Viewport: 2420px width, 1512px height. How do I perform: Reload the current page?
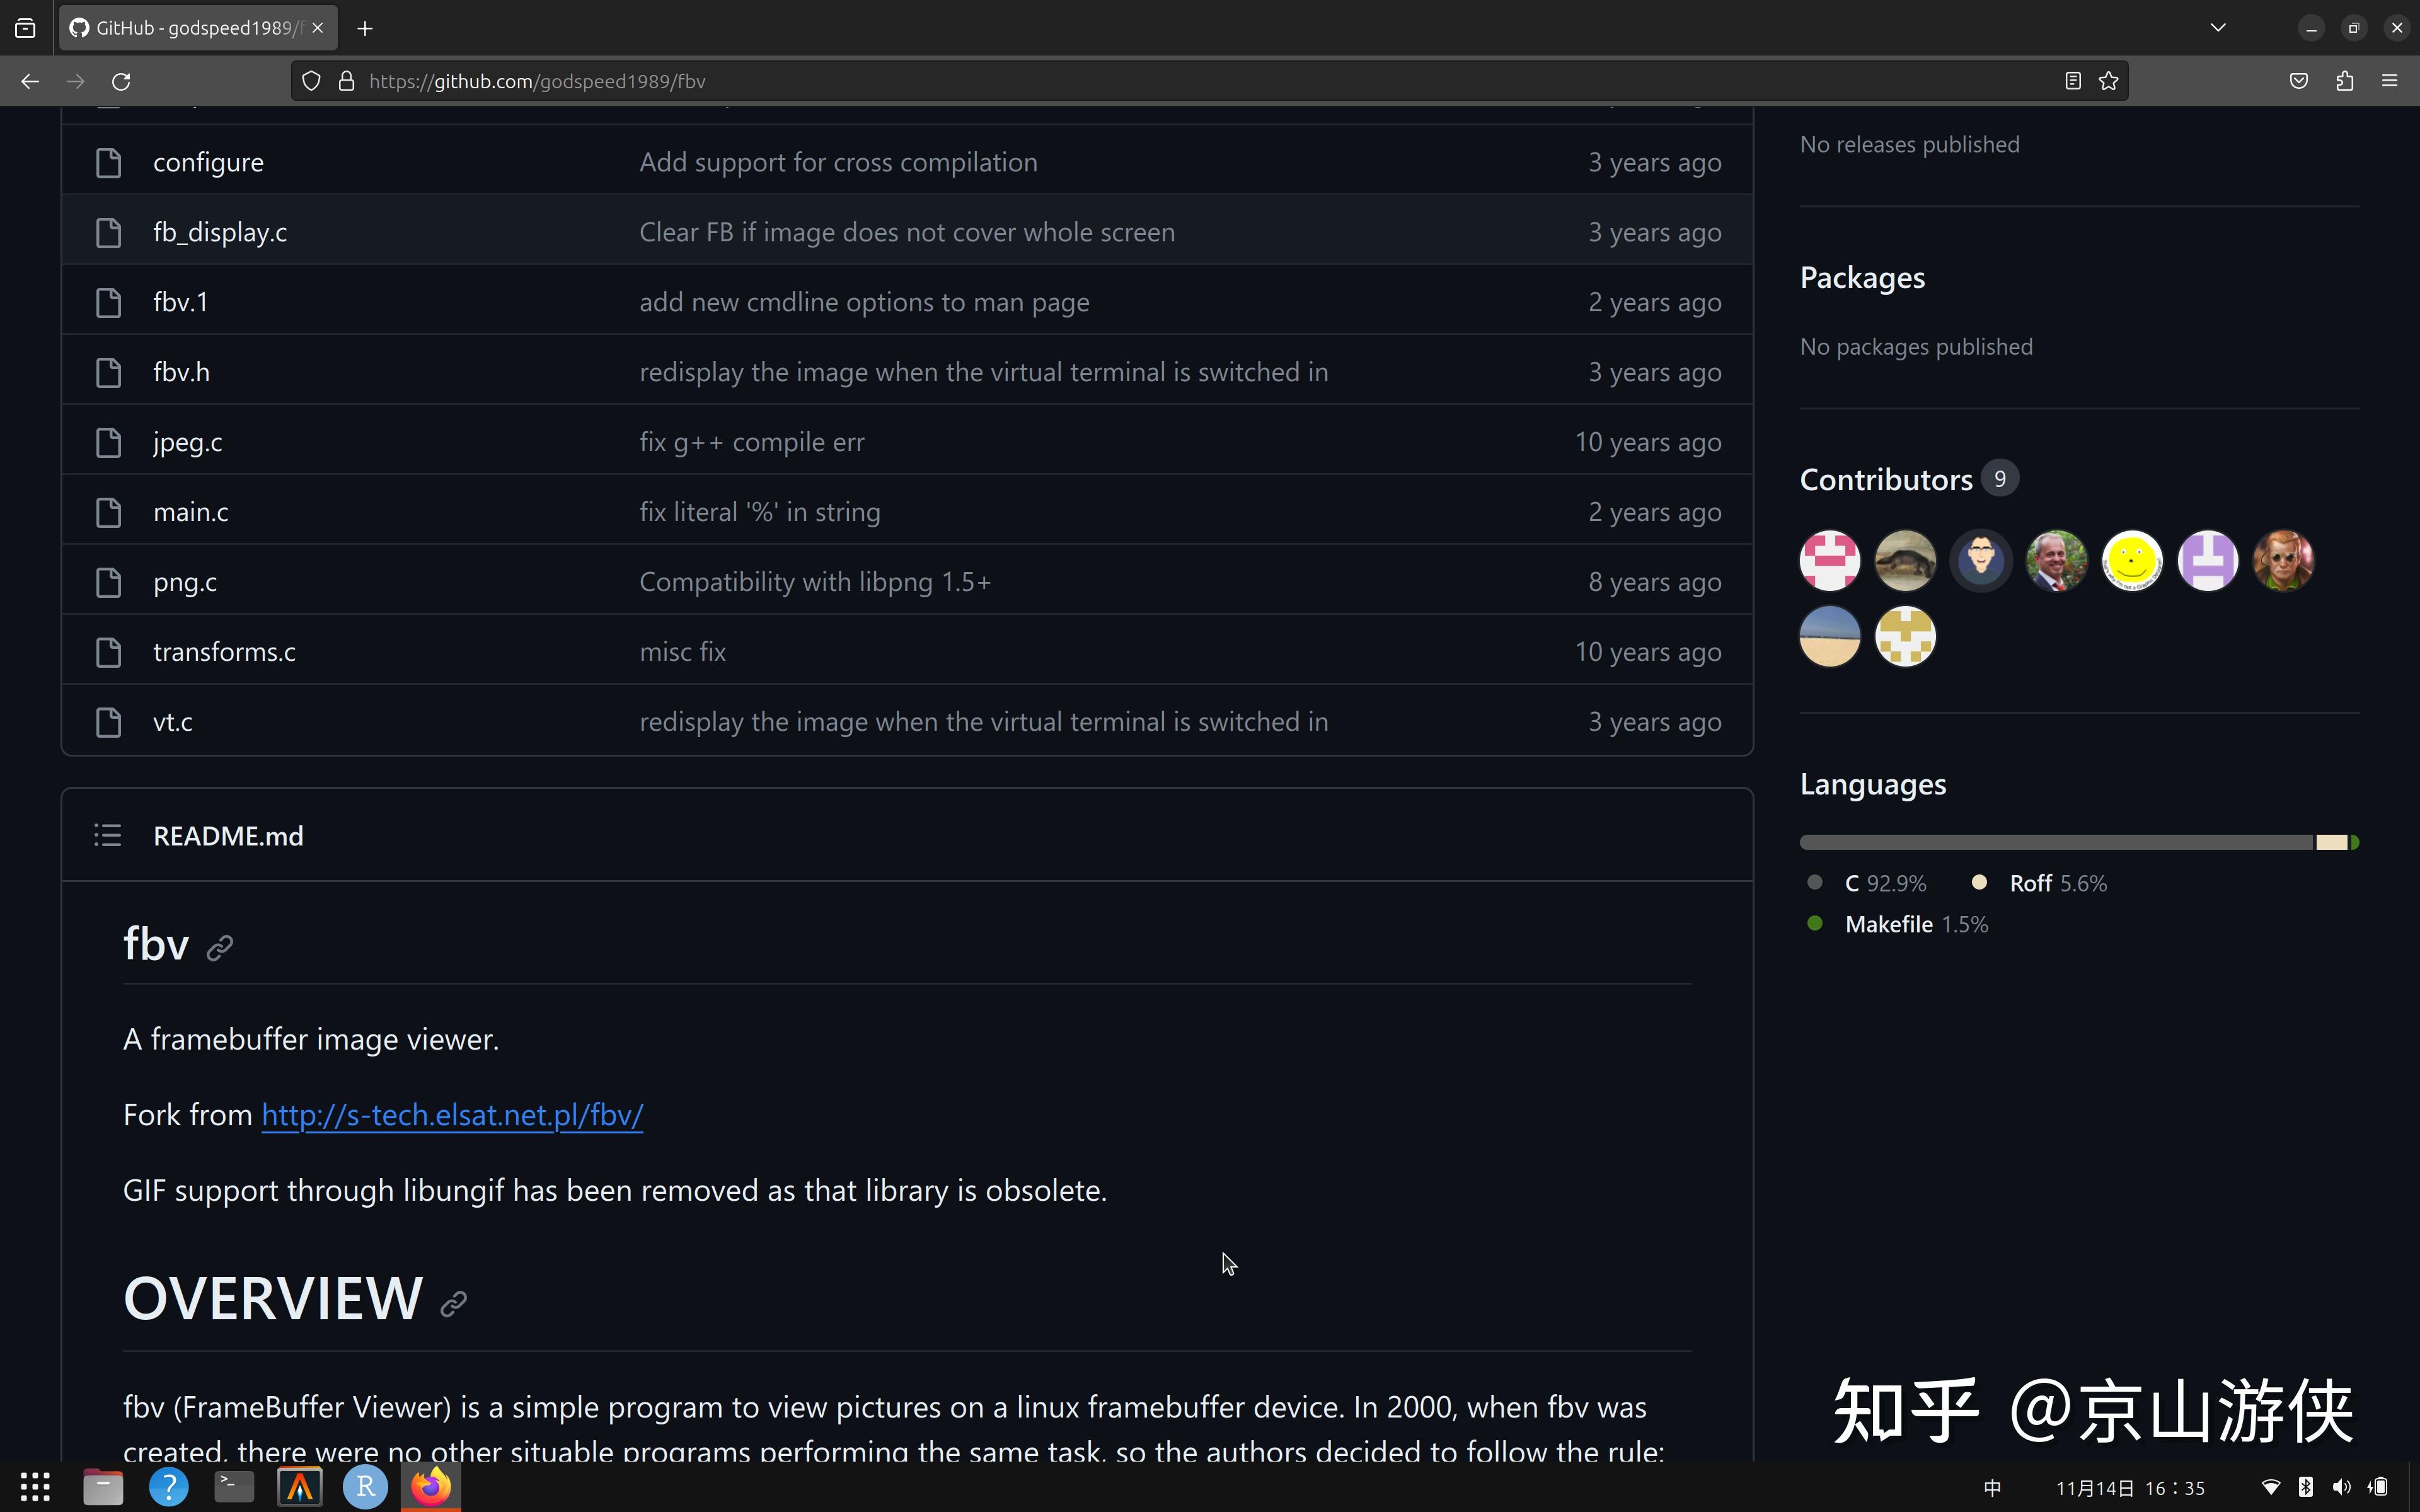tap(121, 80)
